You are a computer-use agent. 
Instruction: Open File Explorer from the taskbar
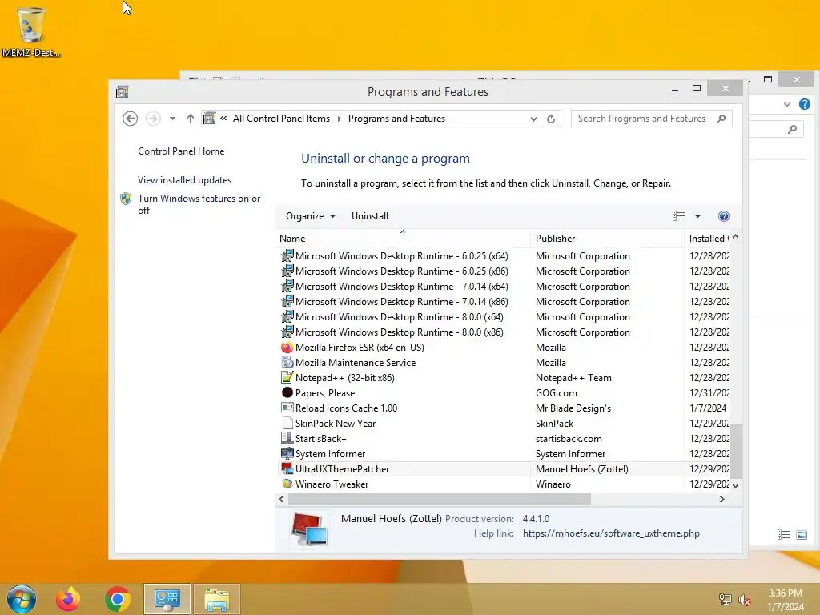[x=216, y=599]
